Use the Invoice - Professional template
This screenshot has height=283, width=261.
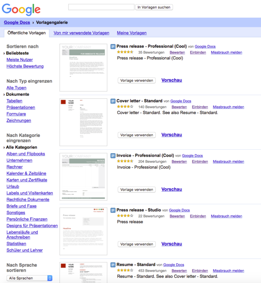pos(137,189)
